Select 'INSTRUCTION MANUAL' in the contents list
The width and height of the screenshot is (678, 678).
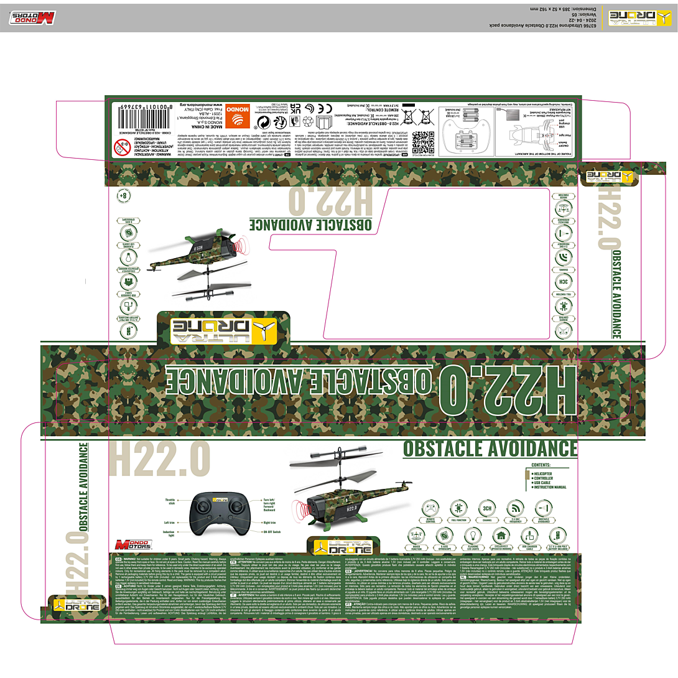tap(550, 487)
